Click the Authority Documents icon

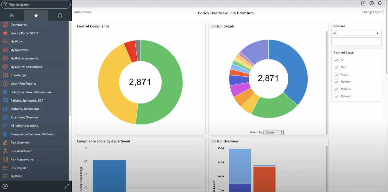(5, 109)
